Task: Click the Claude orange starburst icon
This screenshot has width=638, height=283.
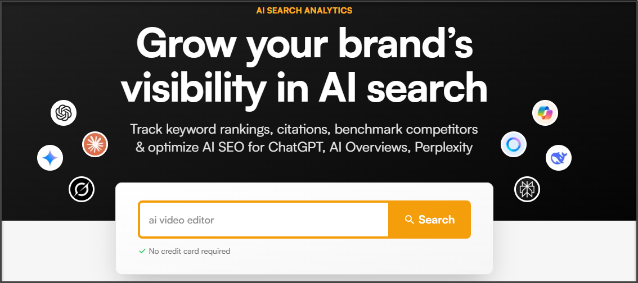Action: [x=95, y=145]
